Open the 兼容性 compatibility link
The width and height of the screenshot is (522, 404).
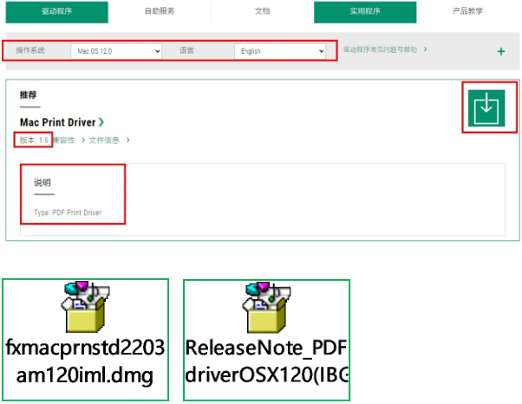[x=69, y=140]
